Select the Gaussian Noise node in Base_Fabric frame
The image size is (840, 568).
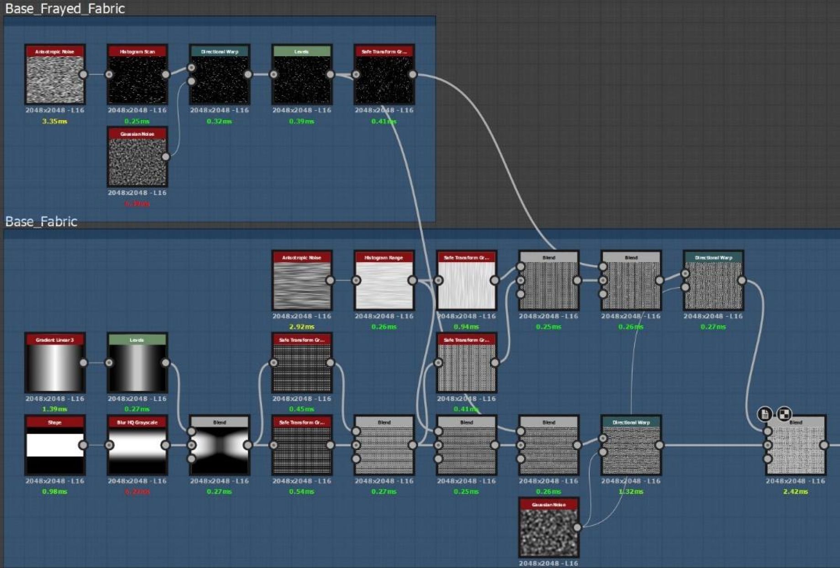pyautogui.click(x=549, y=527)
